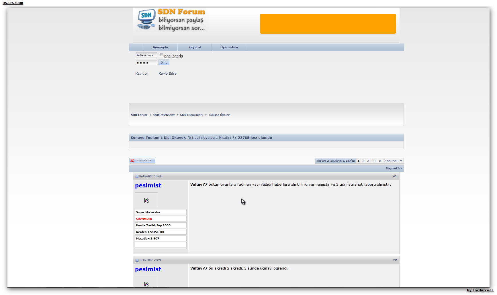497x295 pixels.
Task: Go to page 3 of the thread
Action: point(368,161)
